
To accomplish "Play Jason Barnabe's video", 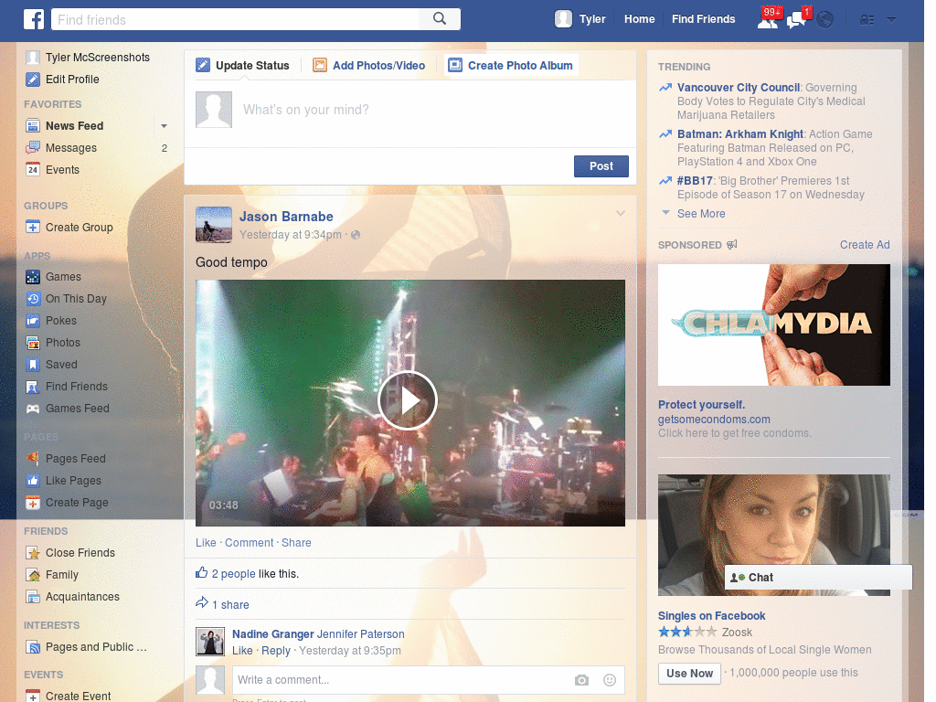I will [x=408, y=400].
